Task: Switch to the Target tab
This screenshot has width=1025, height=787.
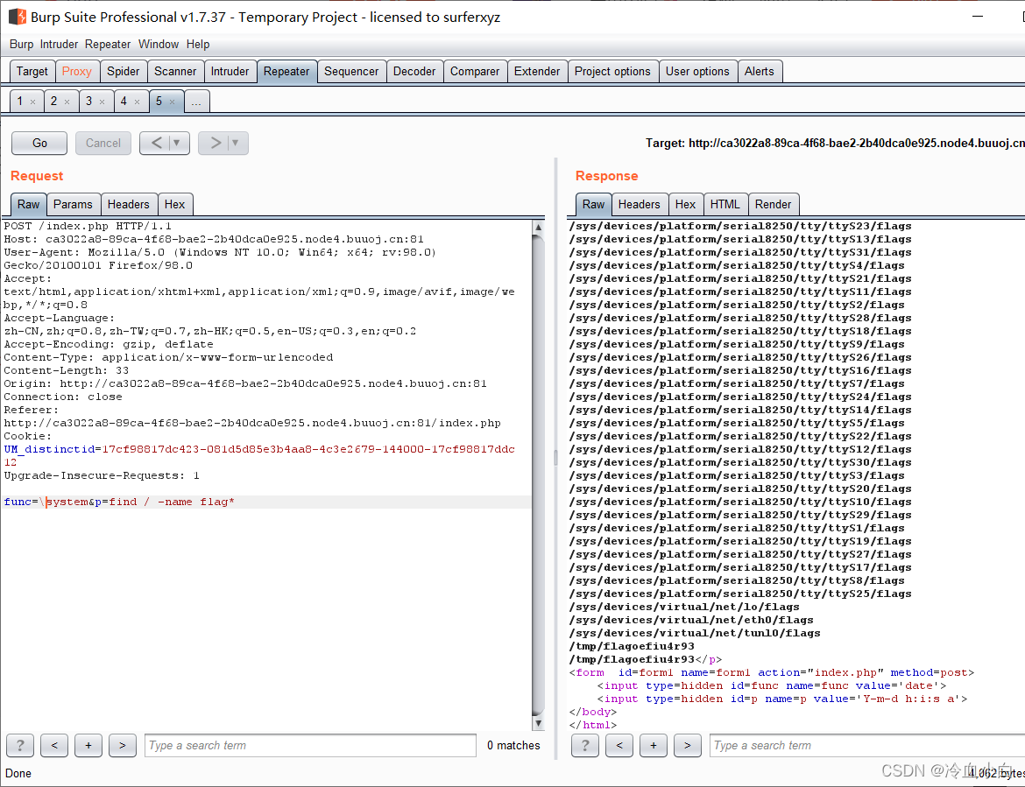Action: click(32, 71)
